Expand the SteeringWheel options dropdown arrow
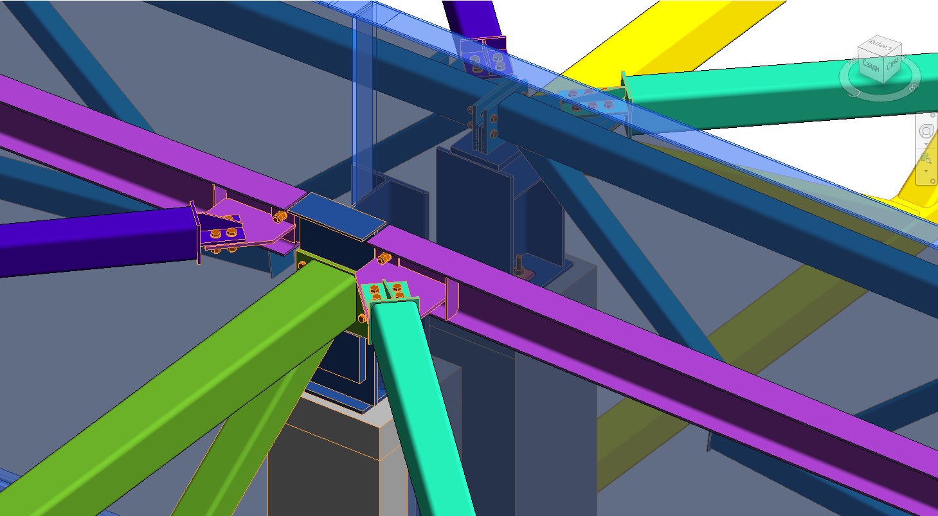This screenshot has height=516, width=938. click(926, 145)
